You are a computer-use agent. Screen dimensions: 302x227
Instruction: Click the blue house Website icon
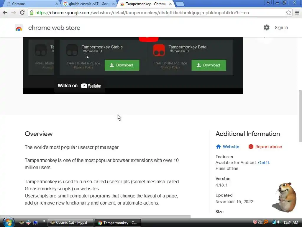click(x=219, y=147)
